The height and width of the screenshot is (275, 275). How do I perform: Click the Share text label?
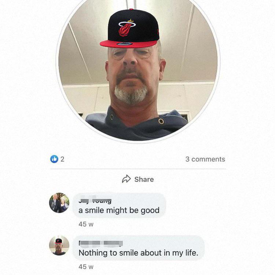(x=144, y=179)
